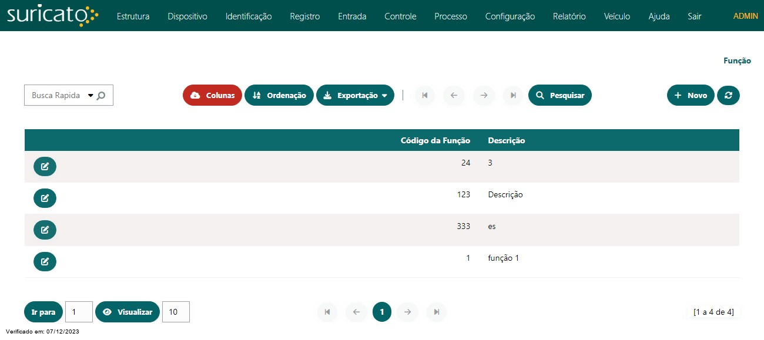Open the Configuração menu
The width and height of the screenshot is (764, 340).
[510, 16]
